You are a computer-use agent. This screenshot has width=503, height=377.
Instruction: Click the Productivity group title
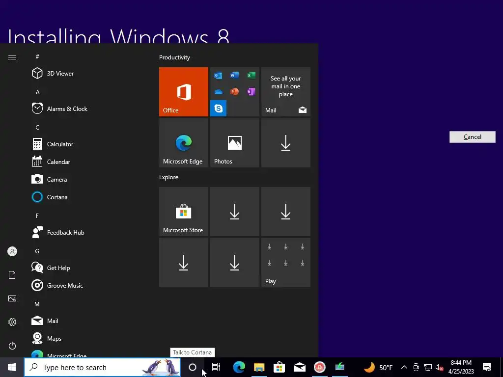pyautogui.click(x=174, y=57)
